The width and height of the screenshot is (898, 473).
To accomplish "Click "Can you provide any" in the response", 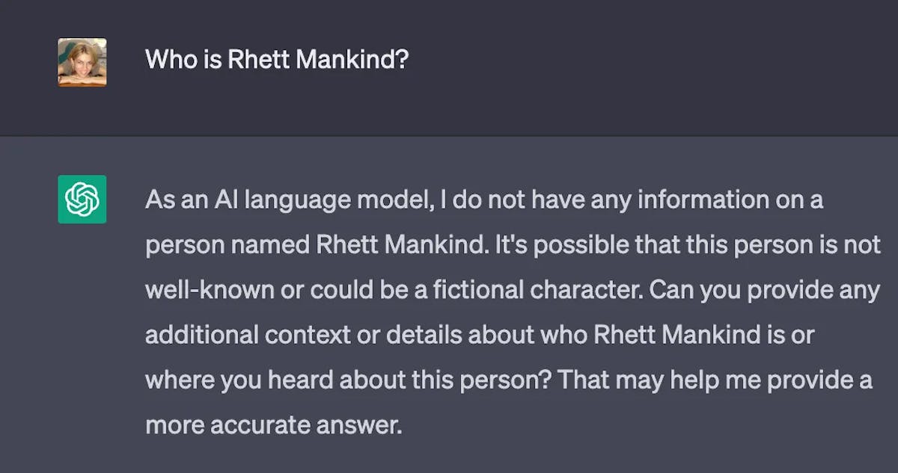I will 764,290.
